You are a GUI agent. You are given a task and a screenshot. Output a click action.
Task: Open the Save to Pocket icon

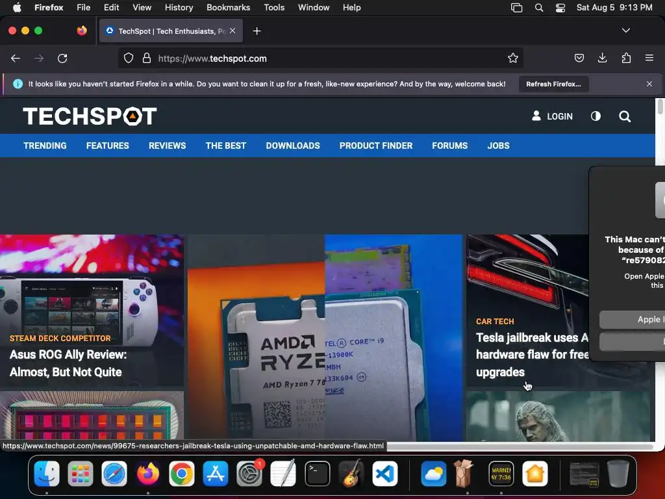click(579, 58)
